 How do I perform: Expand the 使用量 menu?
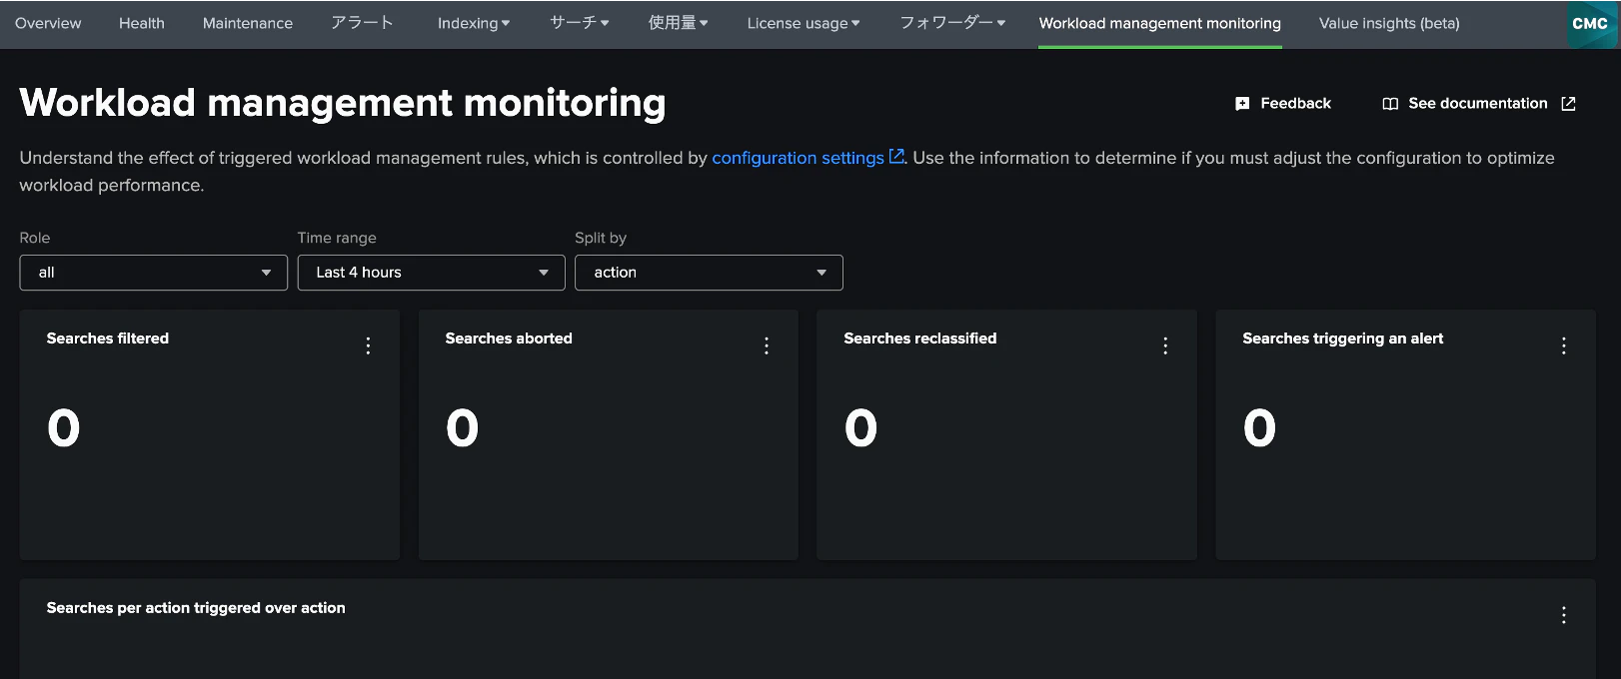tap(678, 23)
